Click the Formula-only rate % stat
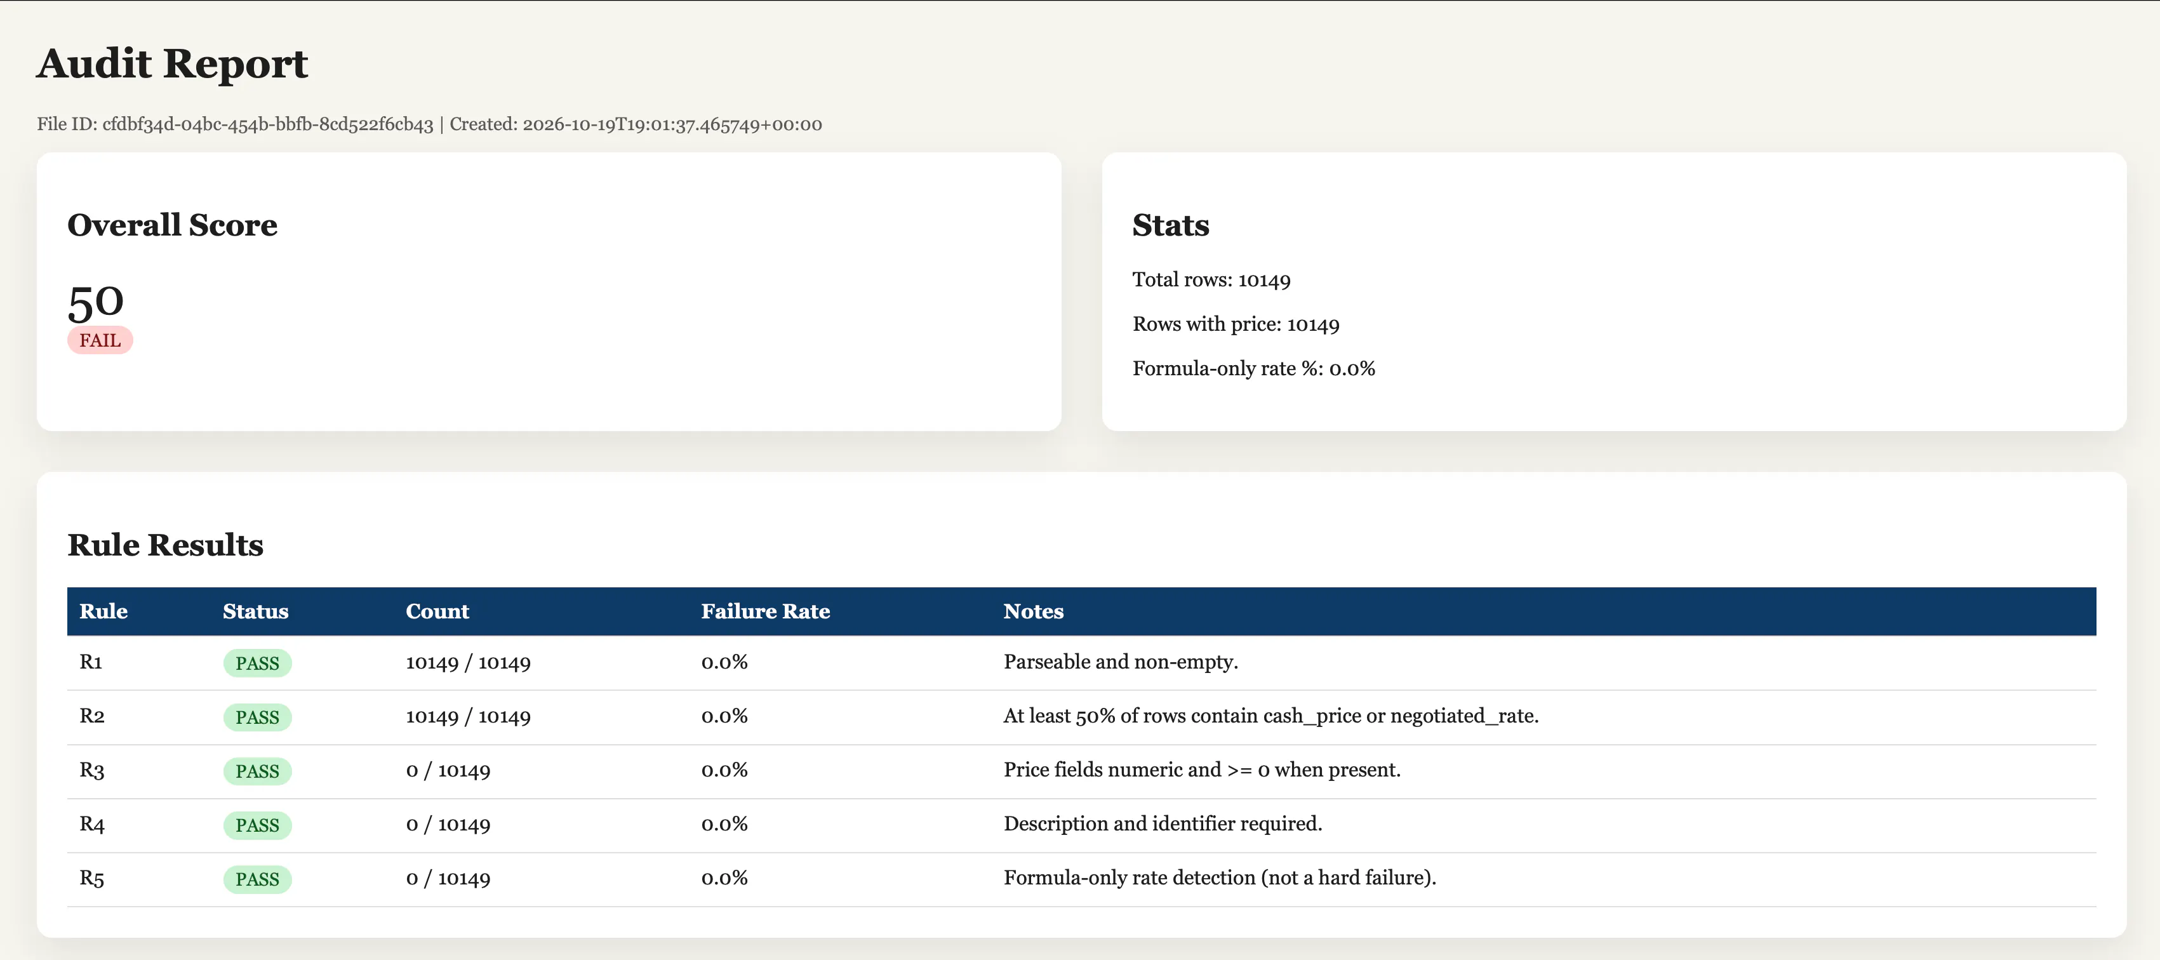Viewport: 2160px width, 960px height. tap(1253, 369)
